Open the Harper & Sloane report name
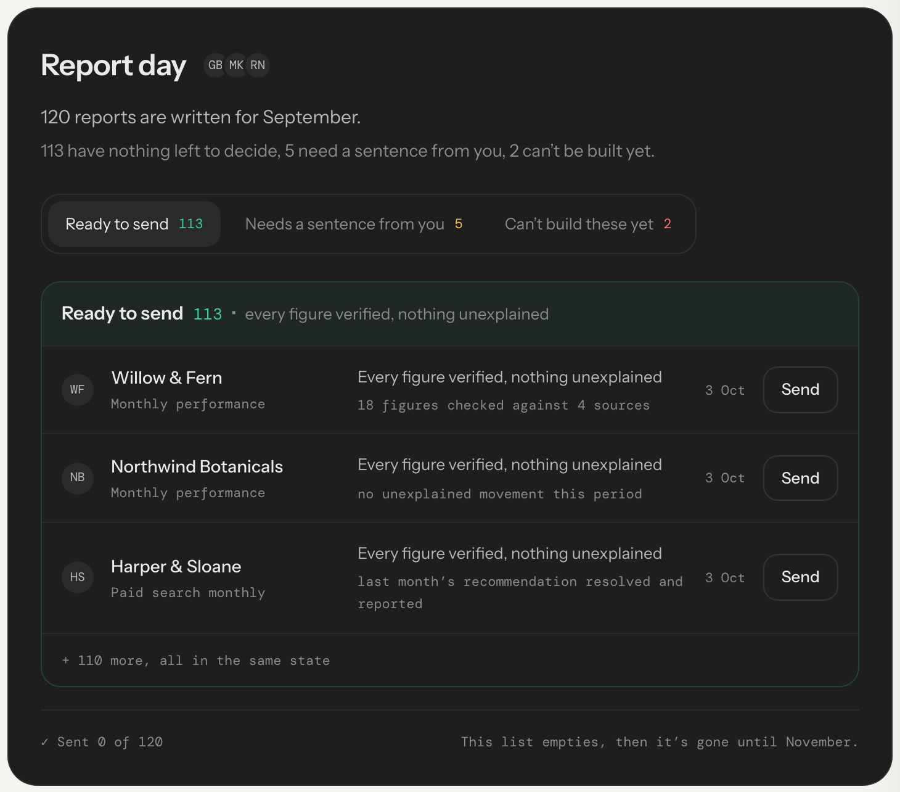This screenshot has height=792, width=900. click(x=176, y=566)
